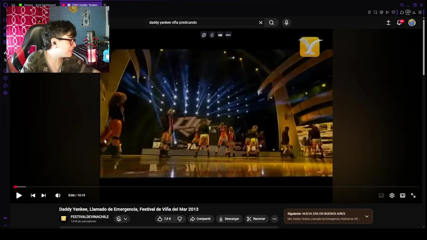Open the sidebar extensions cube icon
The height and width of the screenshot is (240, 427).
(5, 86)
